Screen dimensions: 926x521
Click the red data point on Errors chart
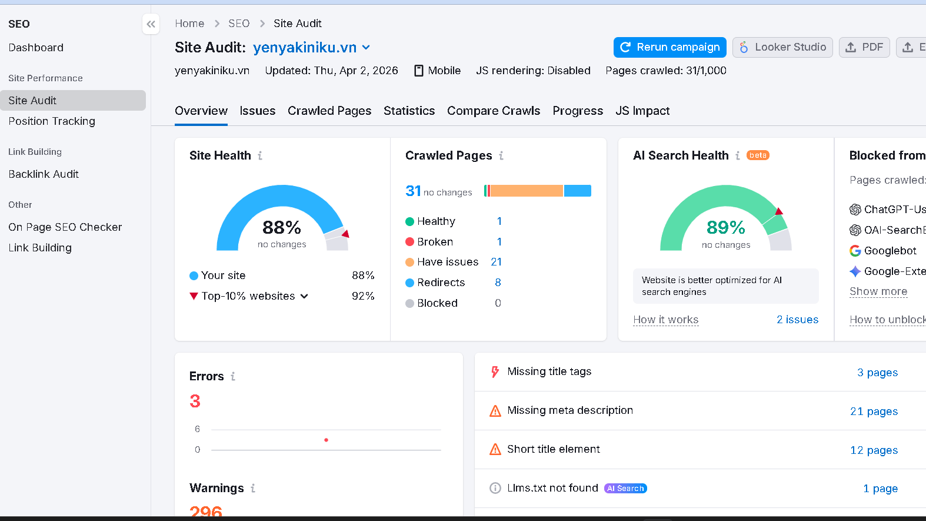[326, 440]
